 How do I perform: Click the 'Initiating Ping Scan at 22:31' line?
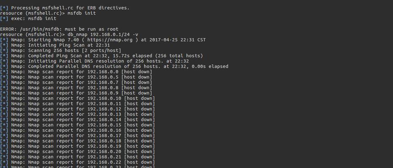point(55,45)
